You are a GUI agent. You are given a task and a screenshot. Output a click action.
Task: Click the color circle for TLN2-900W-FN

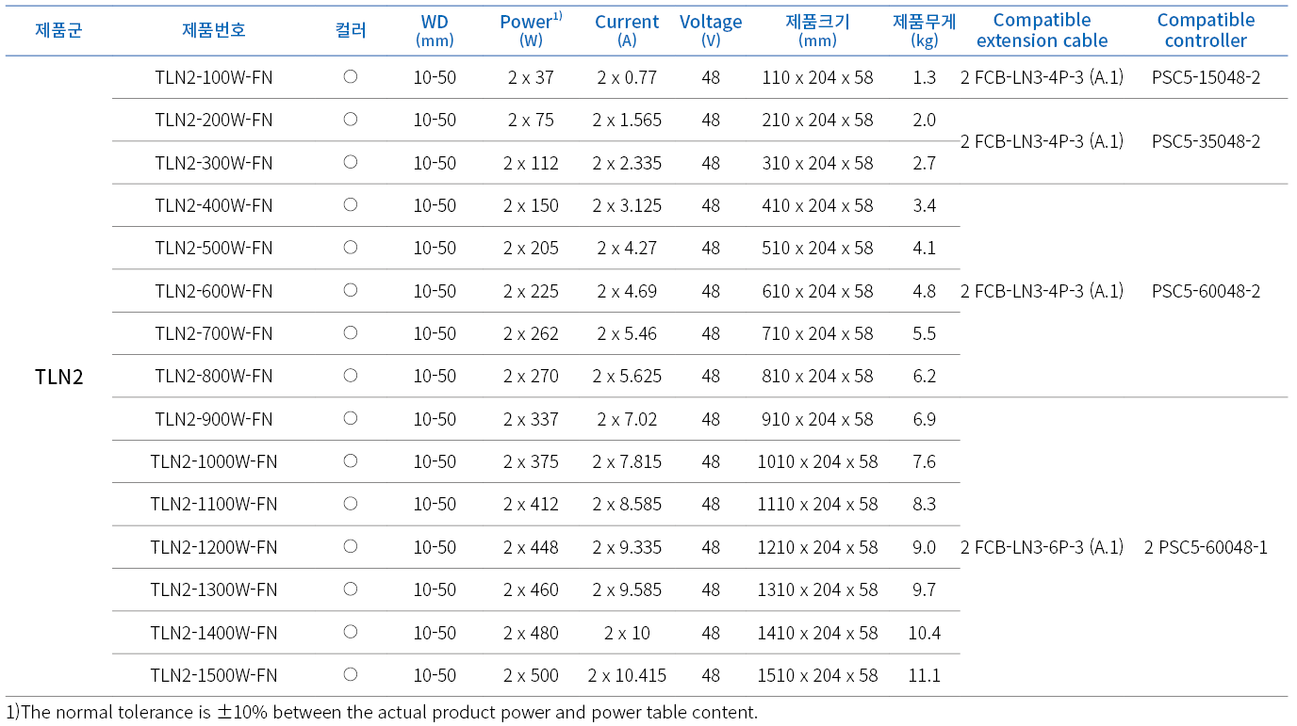pos(351,418)
